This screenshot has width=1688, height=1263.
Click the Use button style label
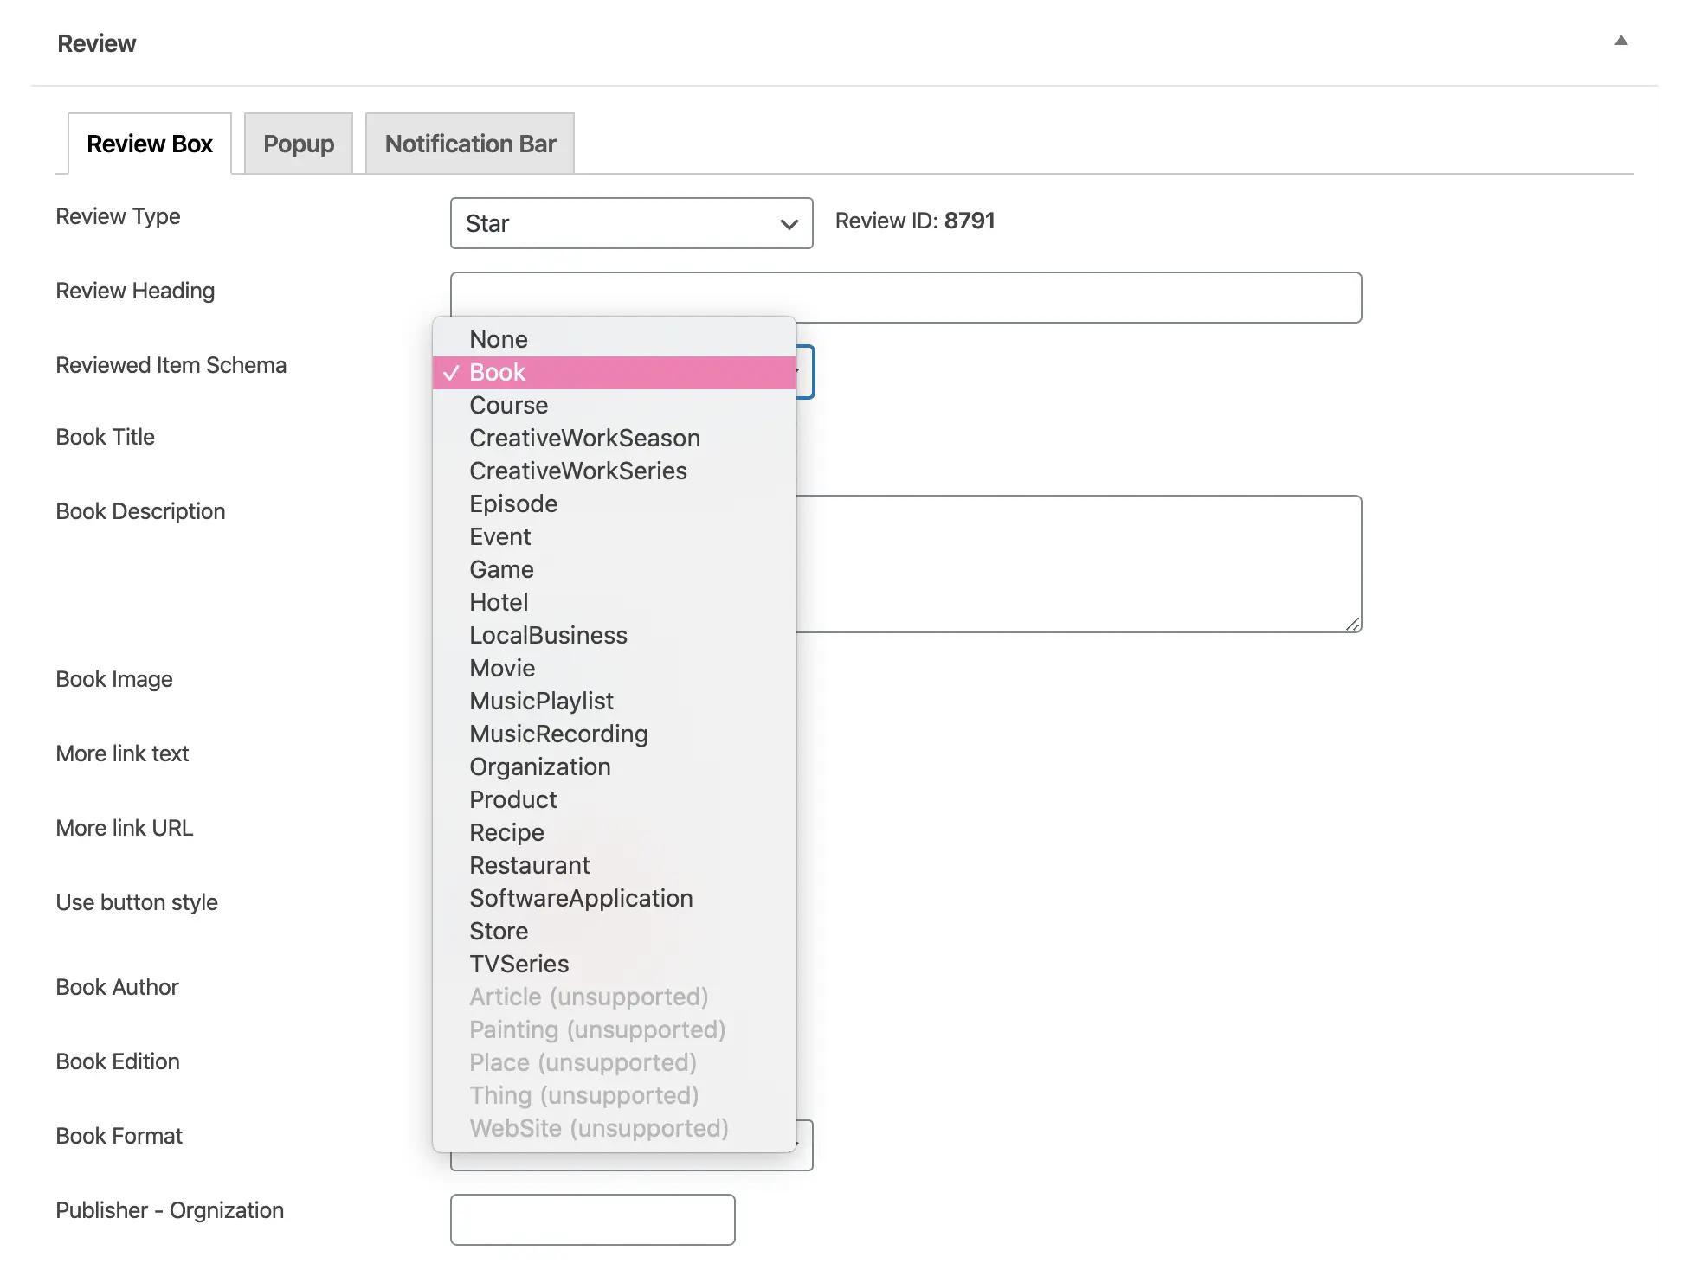point(137,902)
